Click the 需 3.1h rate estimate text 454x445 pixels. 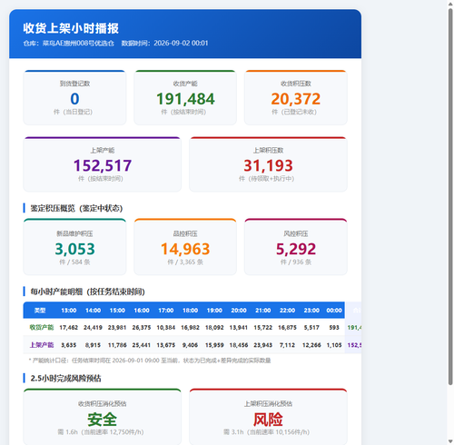[x=266, y=432]
